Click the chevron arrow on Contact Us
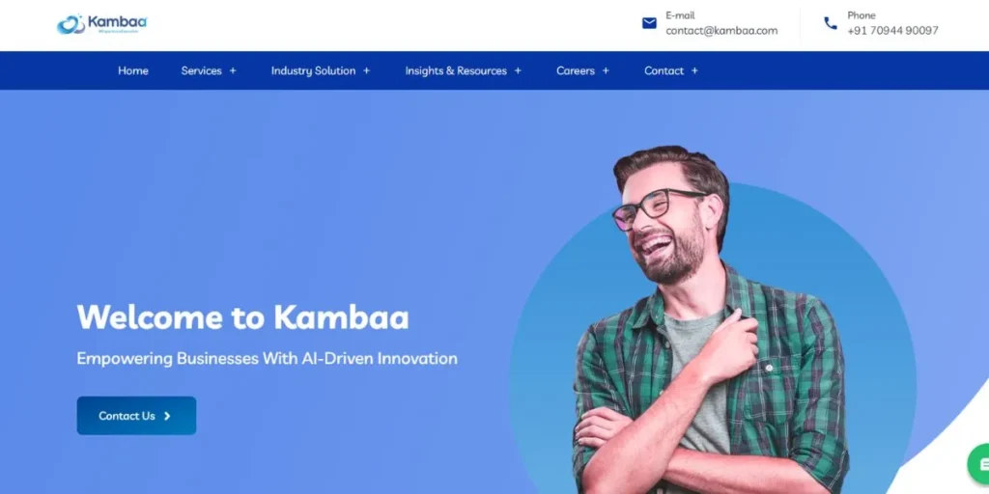This screenshot has width=989, height=494. click(167, 416)
